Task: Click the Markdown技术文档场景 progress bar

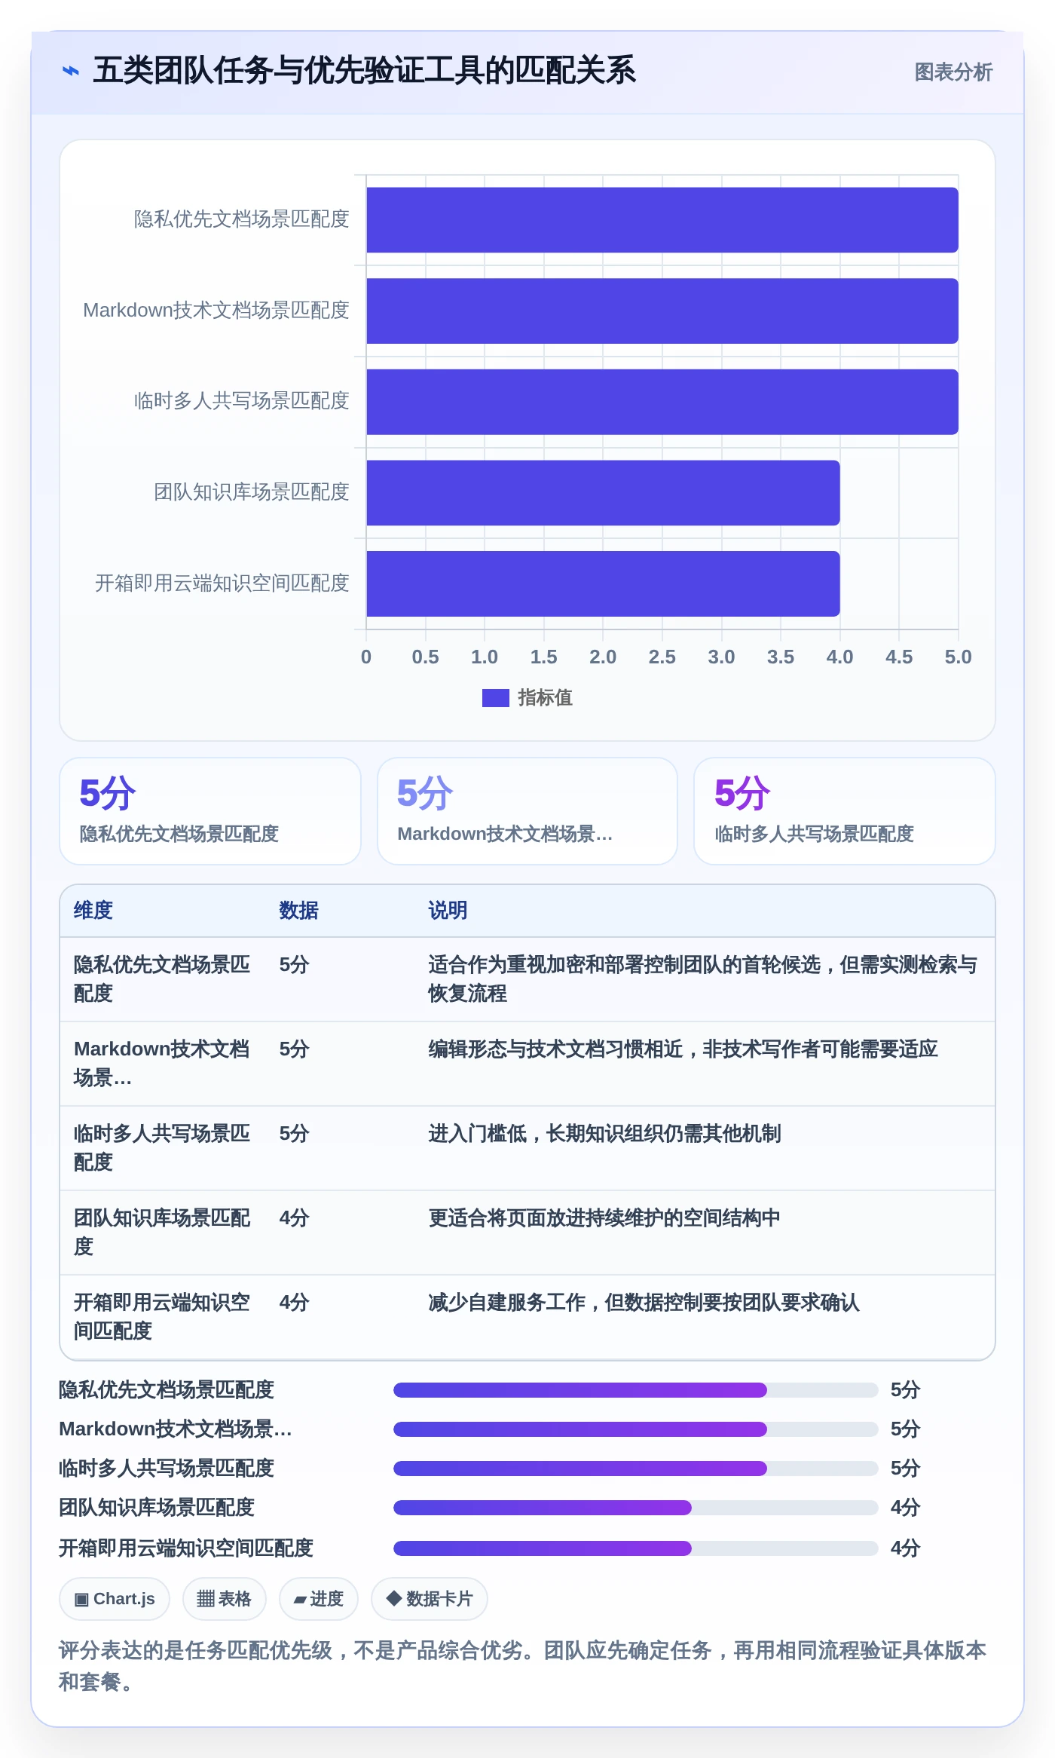Action: pos(635,1429)
